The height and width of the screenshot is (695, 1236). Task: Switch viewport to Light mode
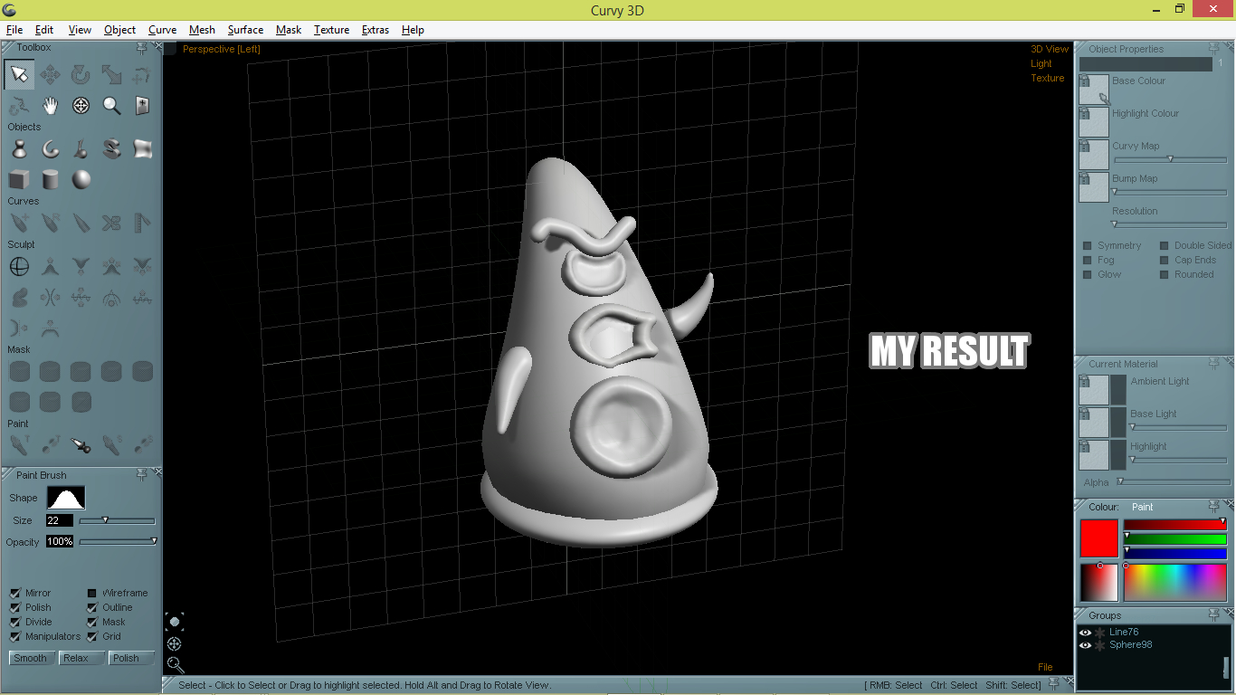tap(1041, 63)
